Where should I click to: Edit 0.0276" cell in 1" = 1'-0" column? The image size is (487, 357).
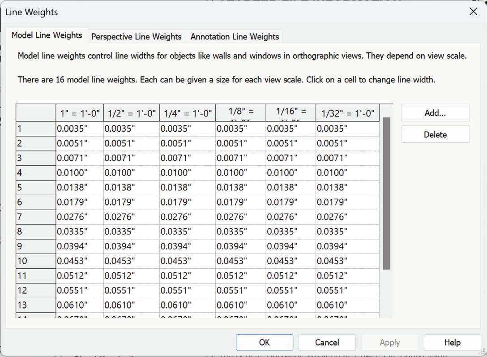click(80, 217)
